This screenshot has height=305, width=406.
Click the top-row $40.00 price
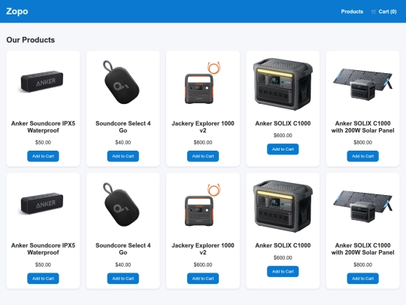(x=123, y=142)
